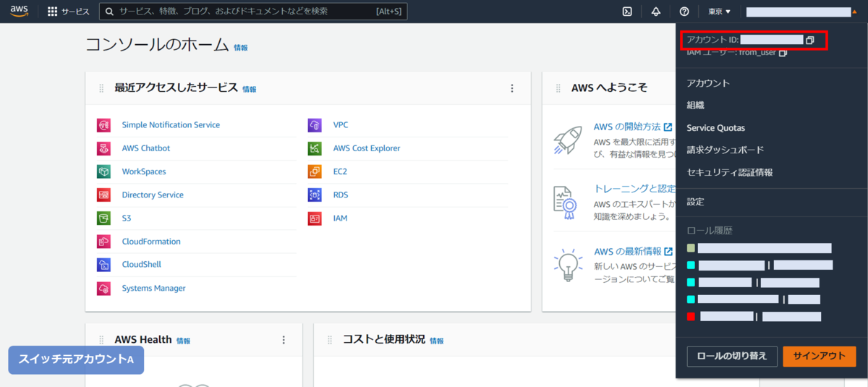Viewport: 868px width, 387px height.
Task: Click 情報 link beside AWS Health
Action: (x=184, y=341)
